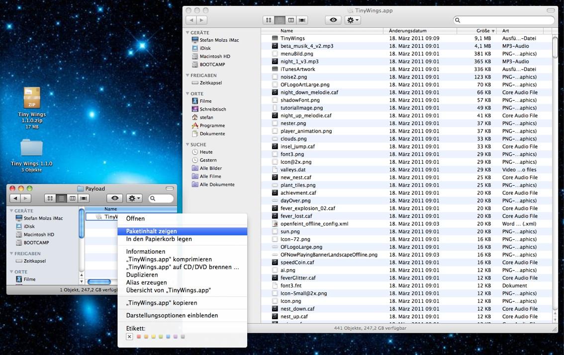The width and height of the screenshot is (564, 355).
Task: Switch TinyWings.app window to list view
Action: pos(280,20)
